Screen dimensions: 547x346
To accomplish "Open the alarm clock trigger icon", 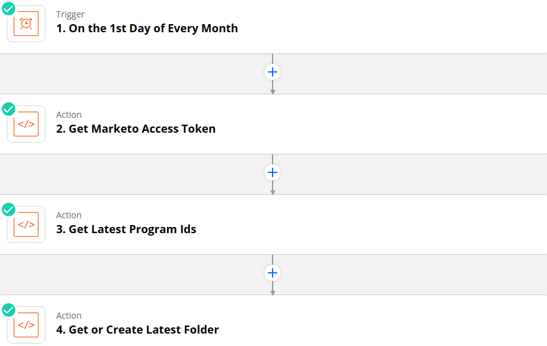I will point(26,24).
